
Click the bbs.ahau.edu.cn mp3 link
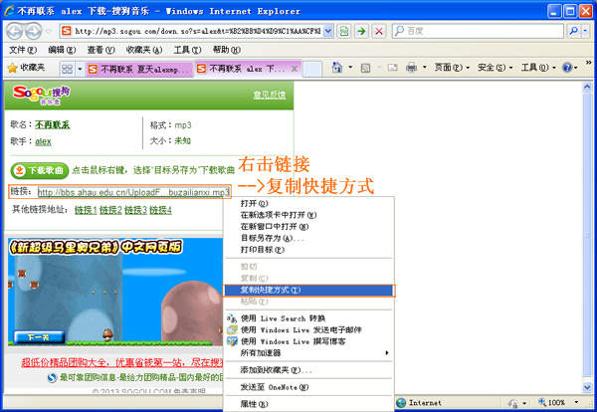pyautogui.click(x=133, y=192)
